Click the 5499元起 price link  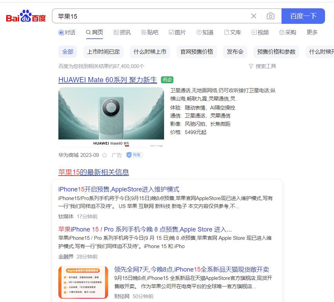pyautogui.click(x=195, y=132)
